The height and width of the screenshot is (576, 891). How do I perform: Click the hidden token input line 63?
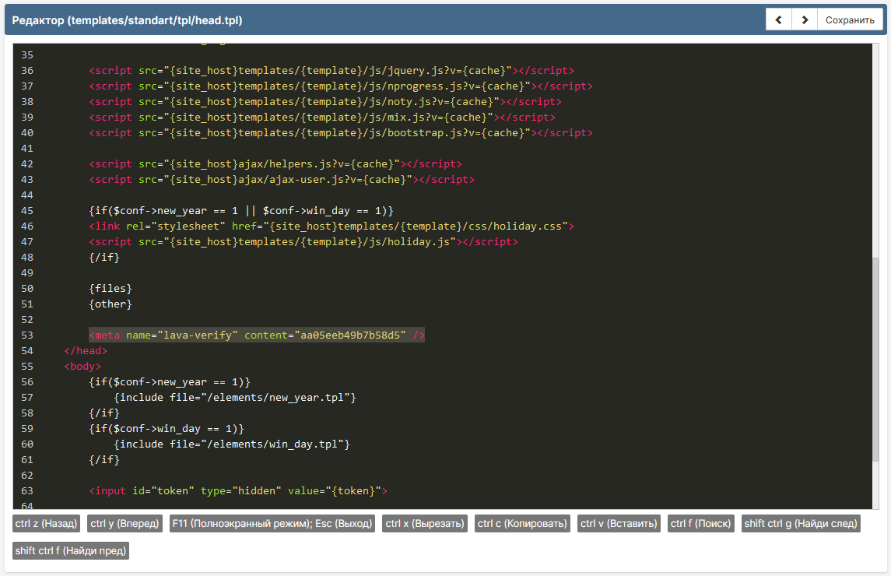click(x=238, y=490)
